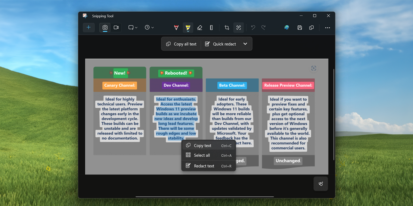This screenshot has width=413, height=206.
Task: Open the snipping mode dropdown
Action: click(x=133, y=27)
